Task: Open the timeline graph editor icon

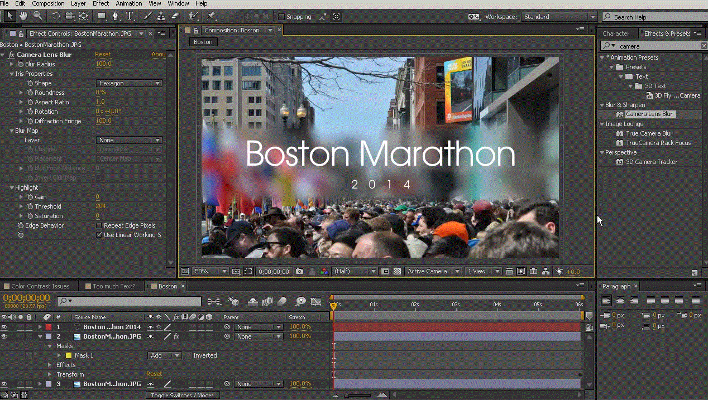Action: pos(316,301)
